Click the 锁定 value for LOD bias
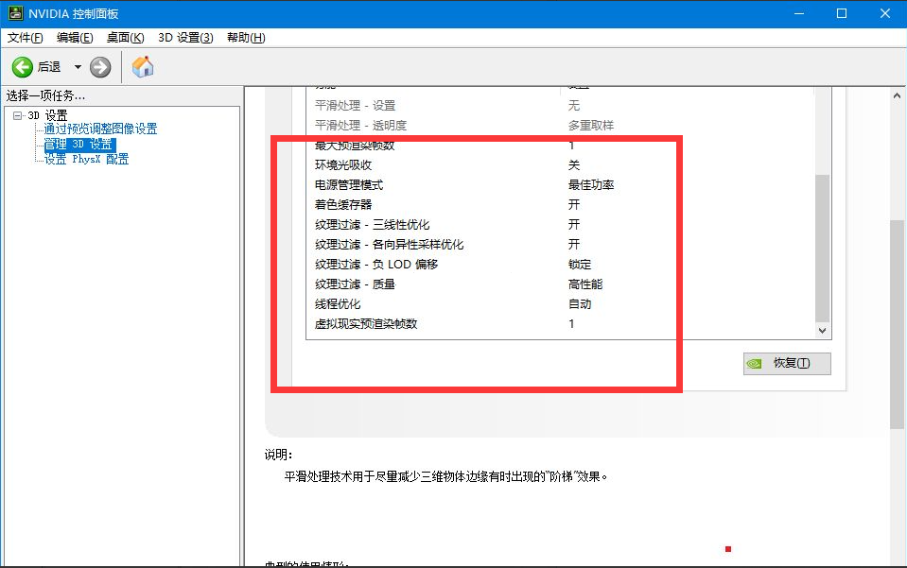Image resolution: width=907 pixels, height=568 pixels. (580, 265)
